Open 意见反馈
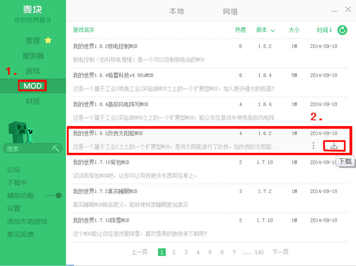Viewport: 356px width, 266px height. 20,234
